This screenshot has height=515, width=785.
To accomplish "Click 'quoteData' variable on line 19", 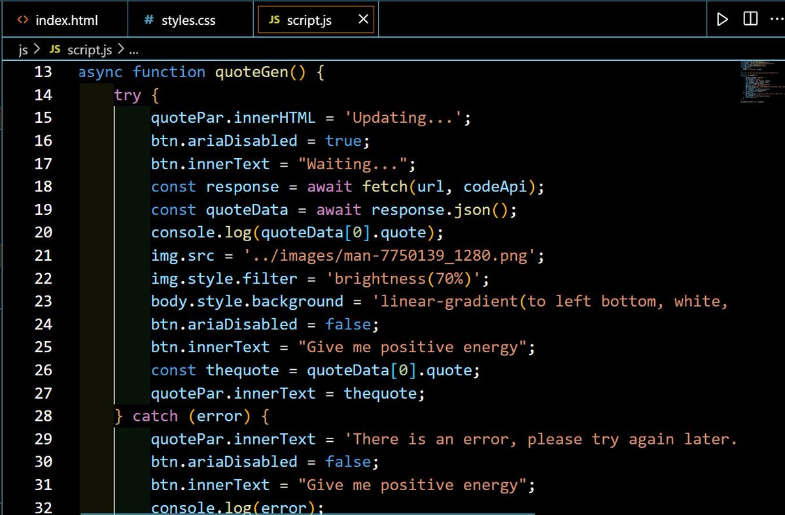I will (247, 209).
